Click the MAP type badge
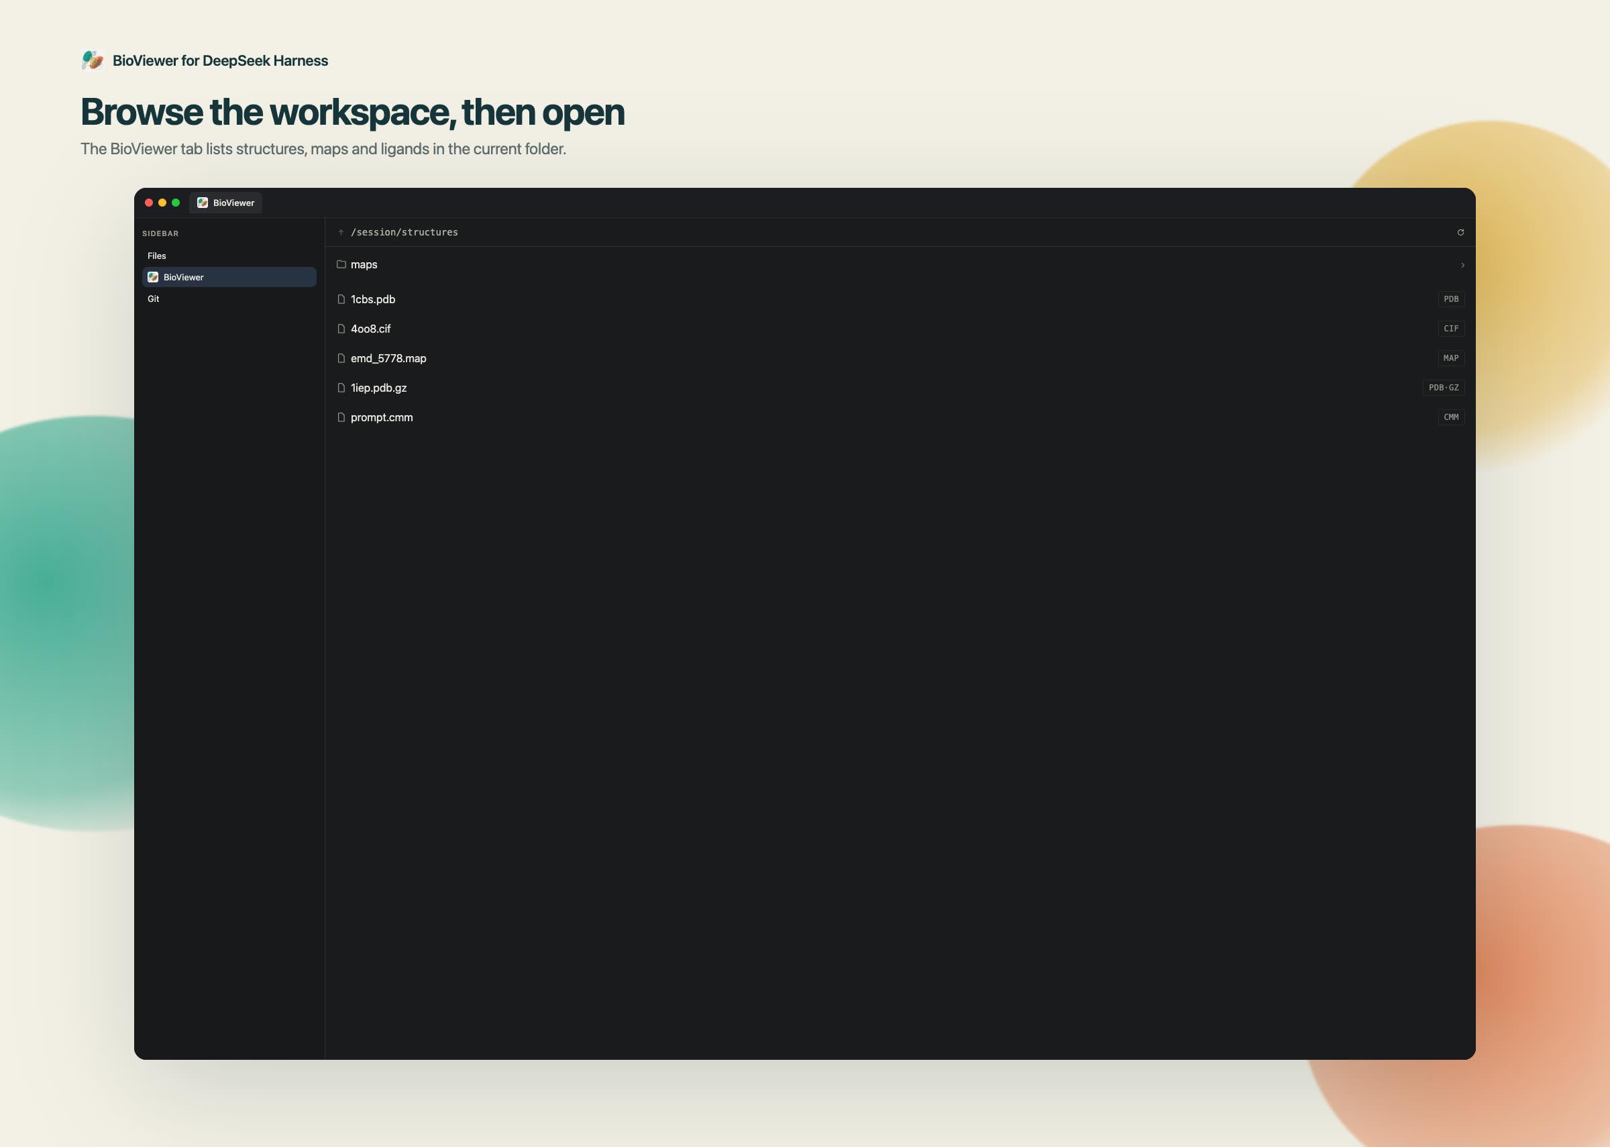Image resolution: width=1610 pixels, height=1147 pixels. (x=1451, y=358)
